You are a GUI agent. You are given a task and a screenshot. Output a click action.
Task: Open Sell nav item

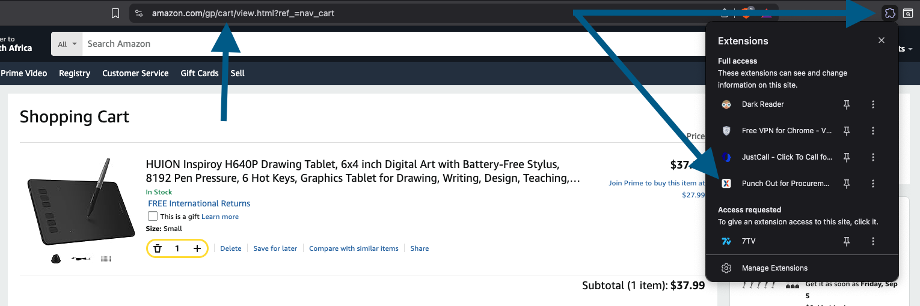click(238, 73)
